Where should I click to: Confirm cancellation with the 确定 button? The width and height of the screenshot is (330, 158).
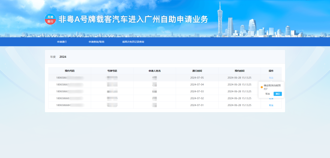[277, 94]
